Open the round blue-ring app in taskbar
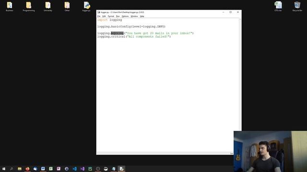Viewport: 307px width, 172px height. point(67,169)
